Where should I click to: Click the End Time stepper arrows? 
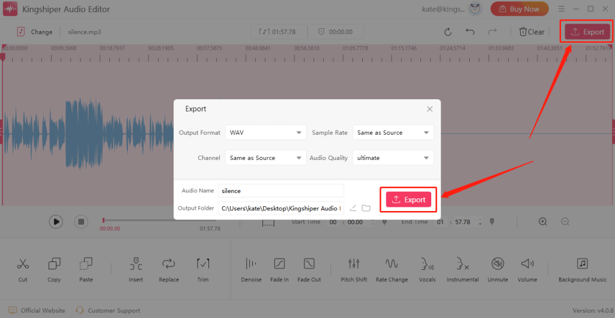(x=480, y=222)
